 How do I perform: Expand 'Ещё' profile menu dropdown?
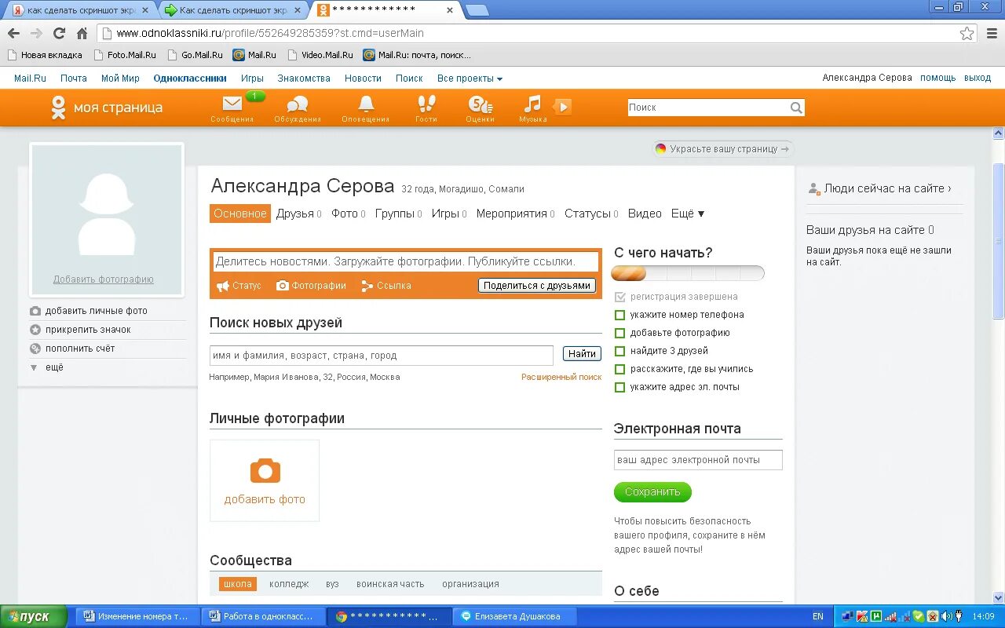688,214
